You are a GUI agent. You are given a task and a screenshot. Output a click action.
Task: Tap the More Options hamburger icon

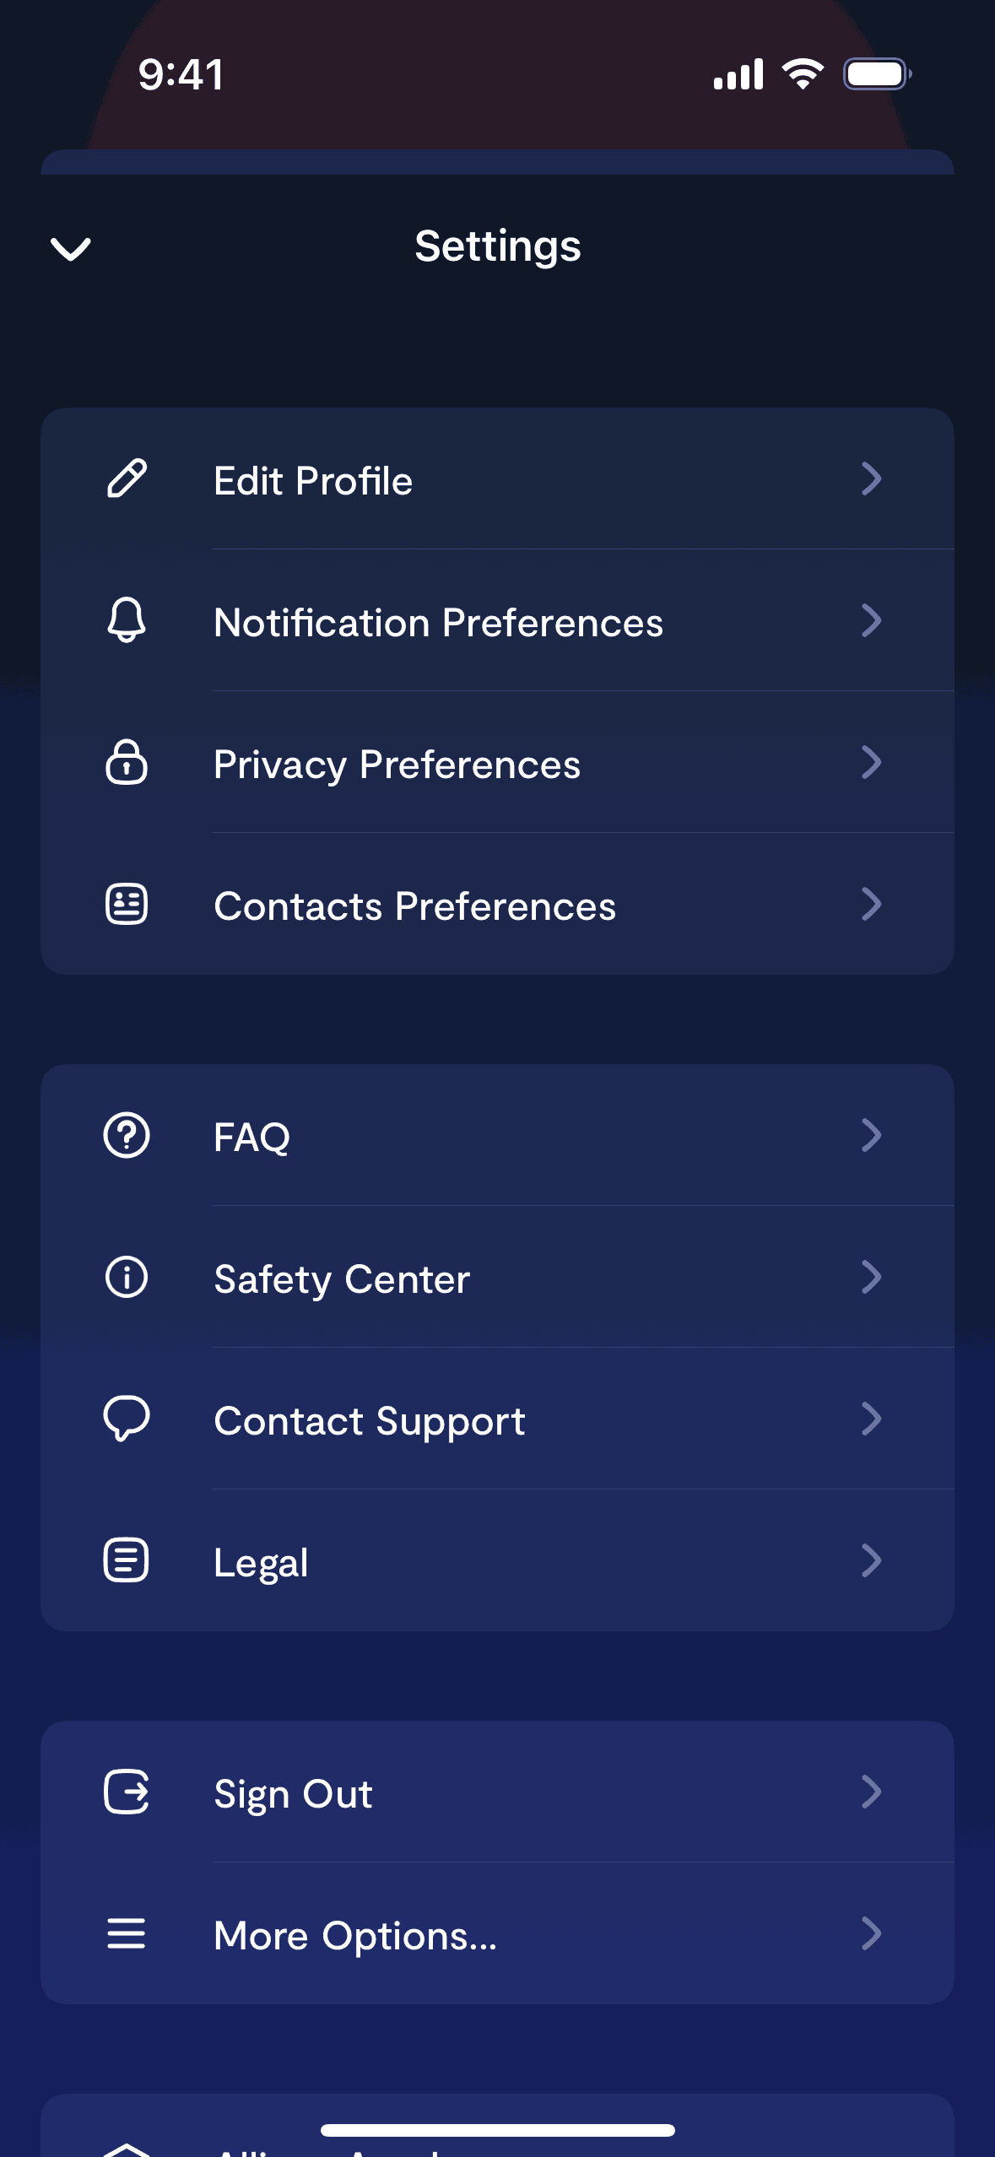(x=127, y=1933)
